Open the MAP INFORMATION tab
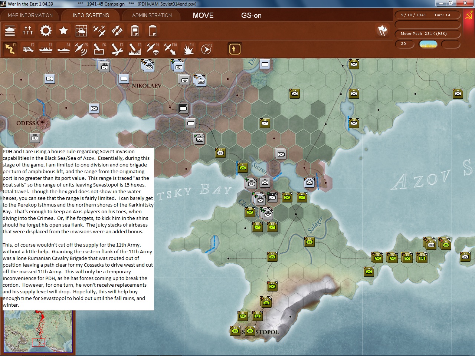 click(30, 15)
